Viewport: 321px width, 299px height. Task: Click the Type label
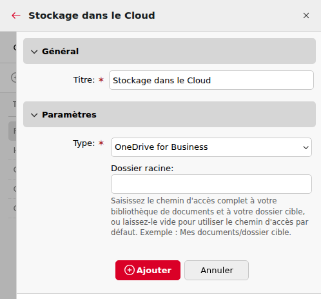(84, 143)
